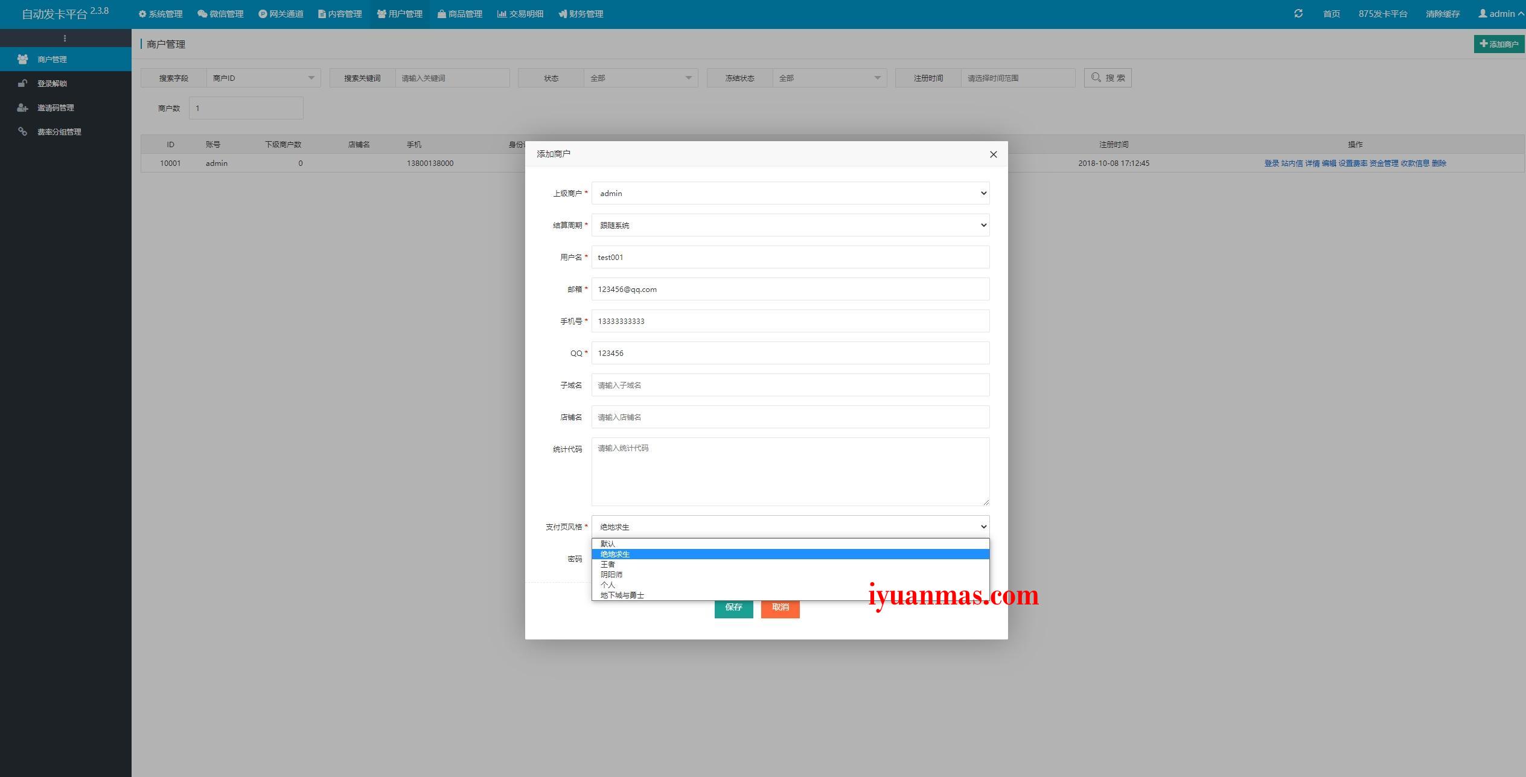
Task: Open the 邀请码管理 sidebar item
Action: (66, 107)
